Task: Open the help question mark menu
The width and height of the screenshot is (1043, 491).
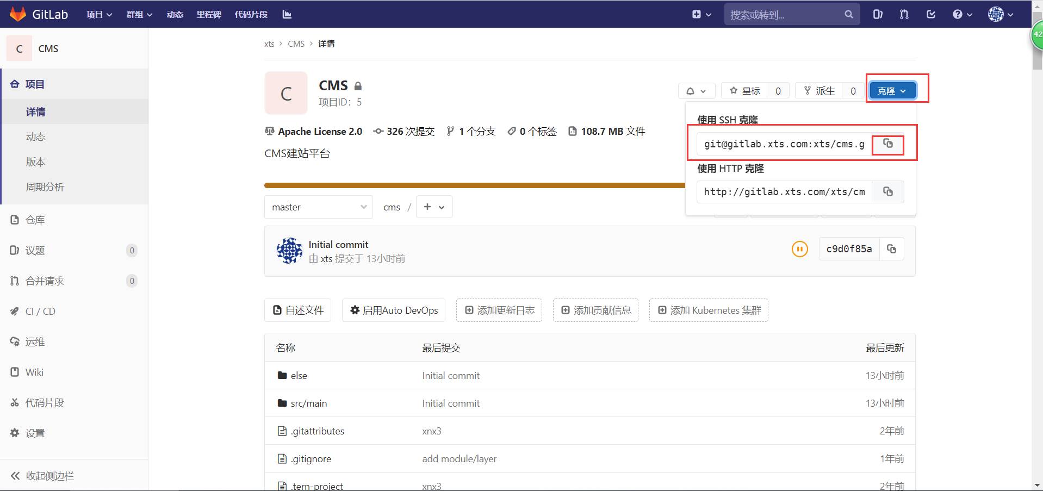Action: click(963, 14)
